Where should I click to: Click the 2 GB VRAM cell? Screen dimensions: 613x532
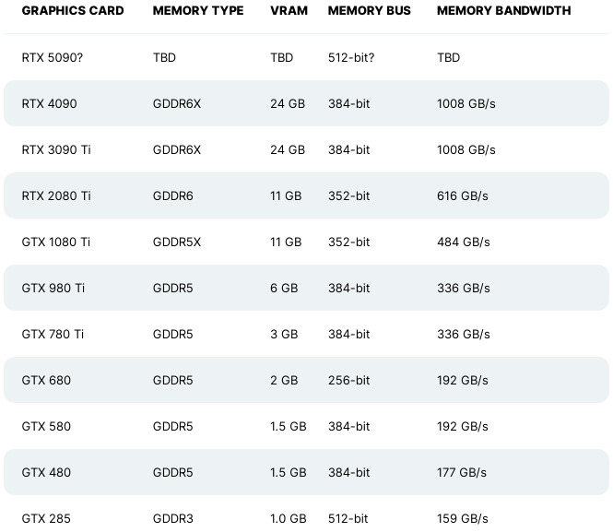(x=284, y=381)
